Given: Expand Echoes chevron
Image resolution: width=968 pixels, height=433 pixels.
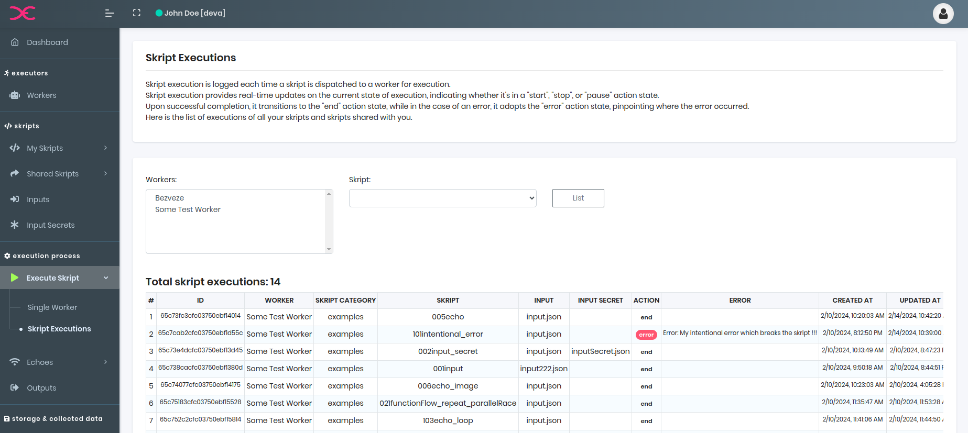Looking at the screenshot, I should click(x=105, y=362).
